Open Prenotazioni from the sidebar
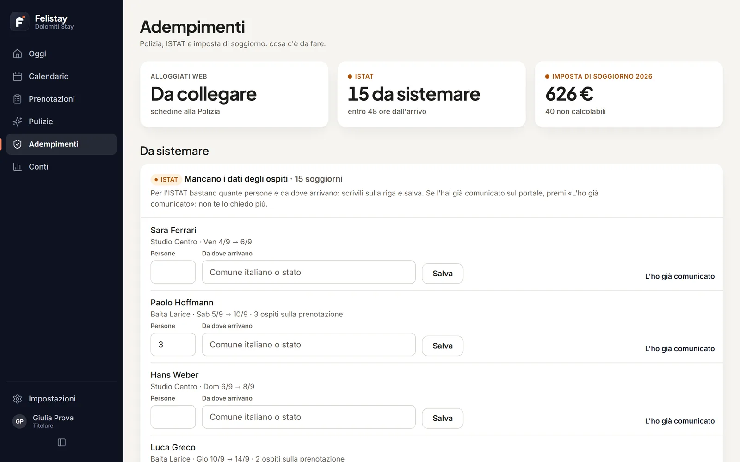 click(62, 99)
